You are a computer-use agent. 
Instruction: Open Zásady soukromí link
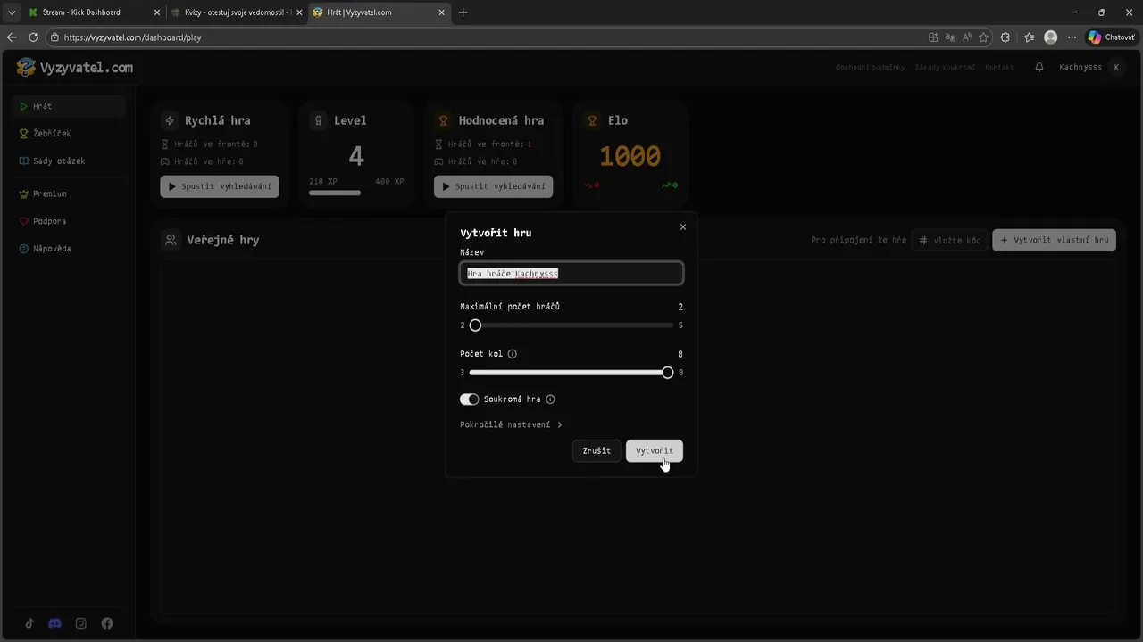click(x=945, y=68)
